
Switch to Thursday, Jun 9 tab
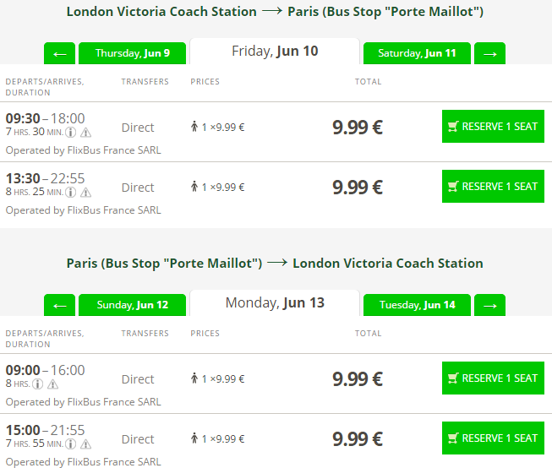(x=133, y=53)
